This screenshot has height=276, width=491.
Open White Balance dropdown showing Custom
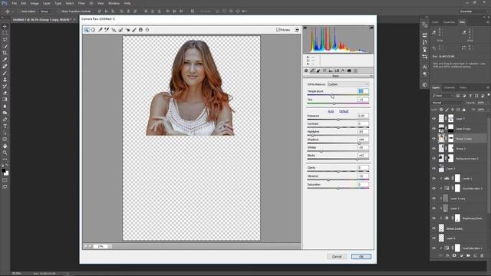pos(348,84)
